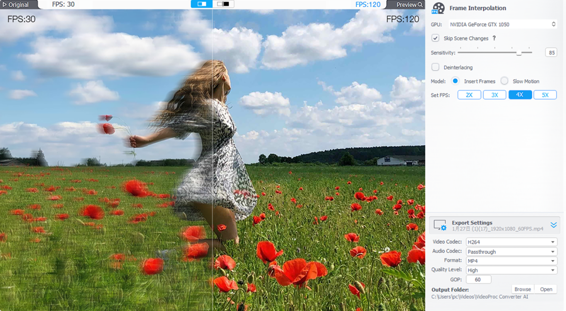Open the GPU selection dropdown
Screen dimensions: 566x311
pos(503,24)
